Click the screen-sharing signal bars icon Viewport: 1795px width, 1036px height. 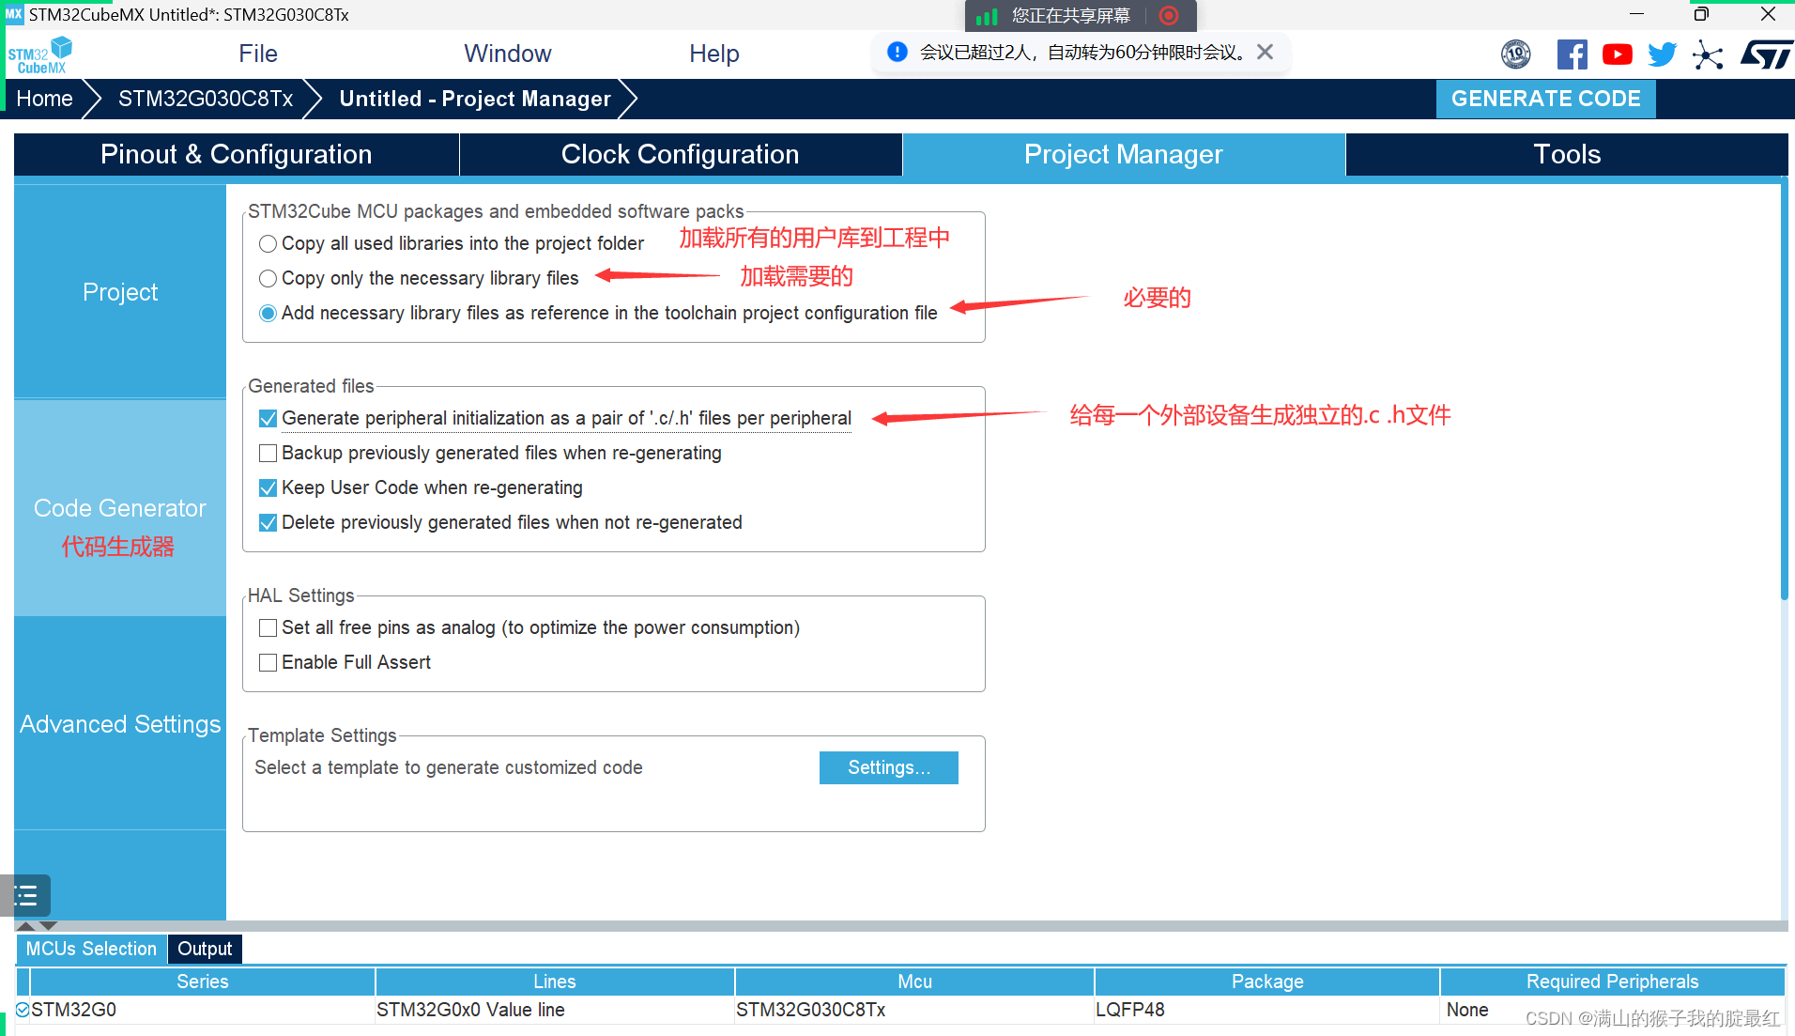pyautogui.click(x=986, y=16)
